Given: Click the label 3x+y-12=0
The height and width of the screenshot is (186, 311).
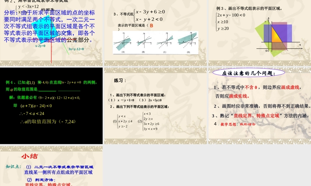Looking at the screenshot, I should click(76, 49).
